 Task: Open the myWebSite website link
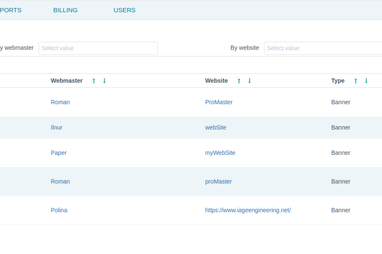220,153
